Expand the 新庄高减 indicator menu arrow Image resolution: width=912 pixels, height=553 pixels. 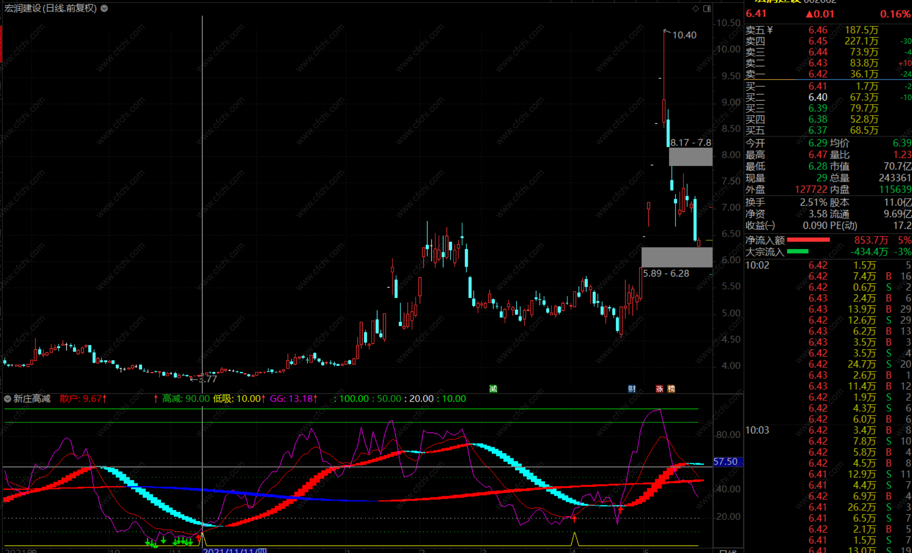(7, 399)
